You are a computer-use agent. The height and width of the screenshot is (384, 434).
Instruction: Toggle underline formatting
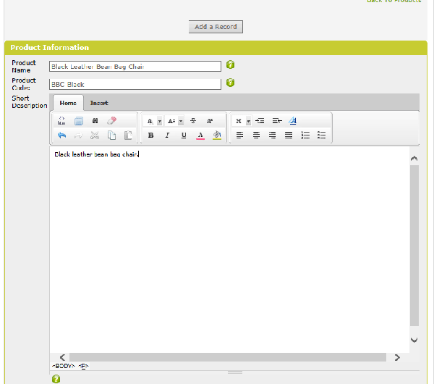point(184,135)
